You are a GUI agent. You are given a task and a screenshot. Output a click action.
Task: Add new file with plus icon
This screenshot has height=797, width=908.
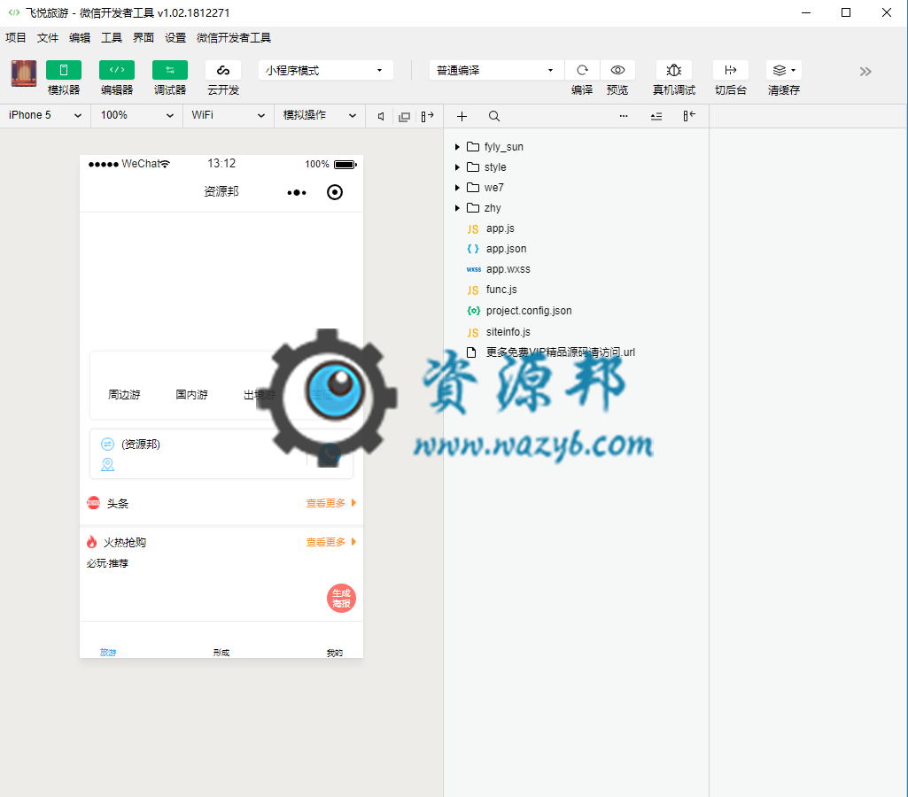tap(462, 116)
